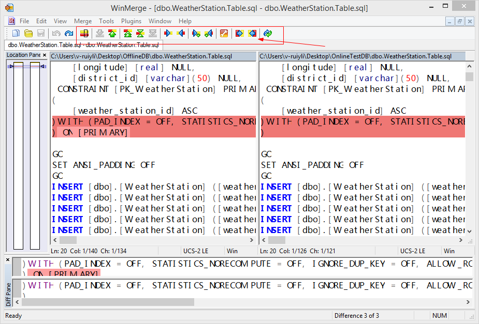Click the Previous Difference green arrow icon
The height and width of the screenshot is (324, 479).
click(x=112, y=34)
